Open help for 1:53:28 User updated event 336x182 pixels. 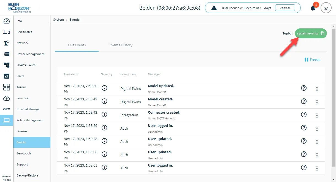coord(304,141)
